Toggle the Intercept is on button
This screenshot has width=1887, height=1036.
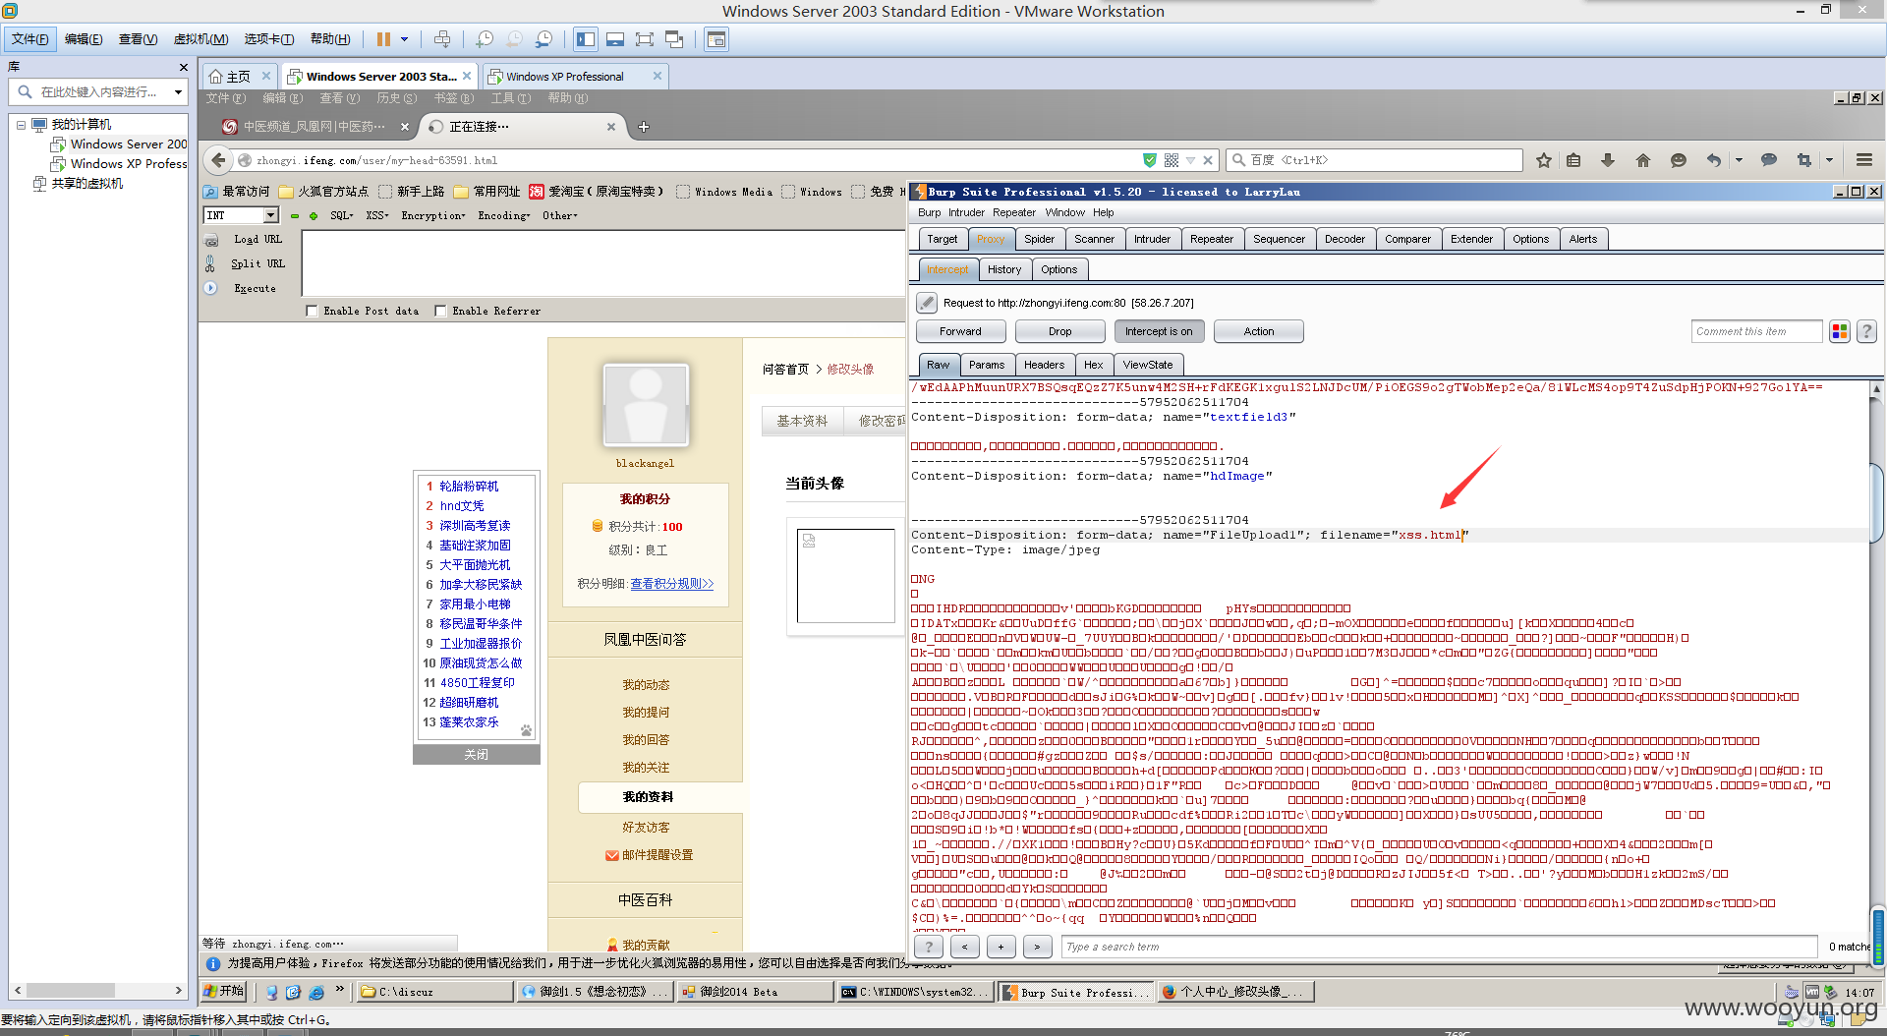(x=1159, y=331)
